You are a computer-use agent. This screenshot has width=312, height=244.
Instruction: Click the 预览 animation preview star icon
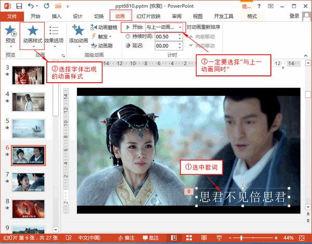[x=10, y=31]
